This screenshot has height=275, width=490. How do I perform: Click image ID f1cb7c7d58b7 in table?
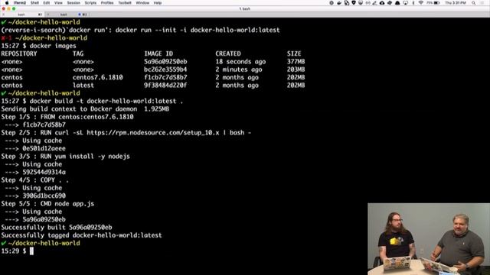[x=165, y=77]
